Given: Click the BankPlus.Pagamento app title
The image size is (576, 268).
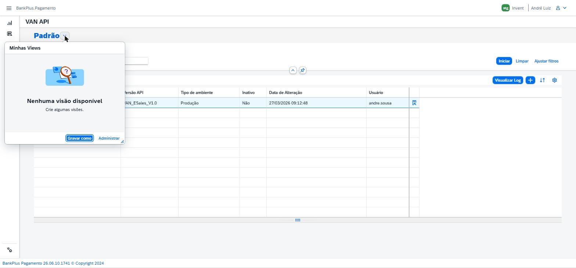Looking at the screenshot, I should pos(36,8).
